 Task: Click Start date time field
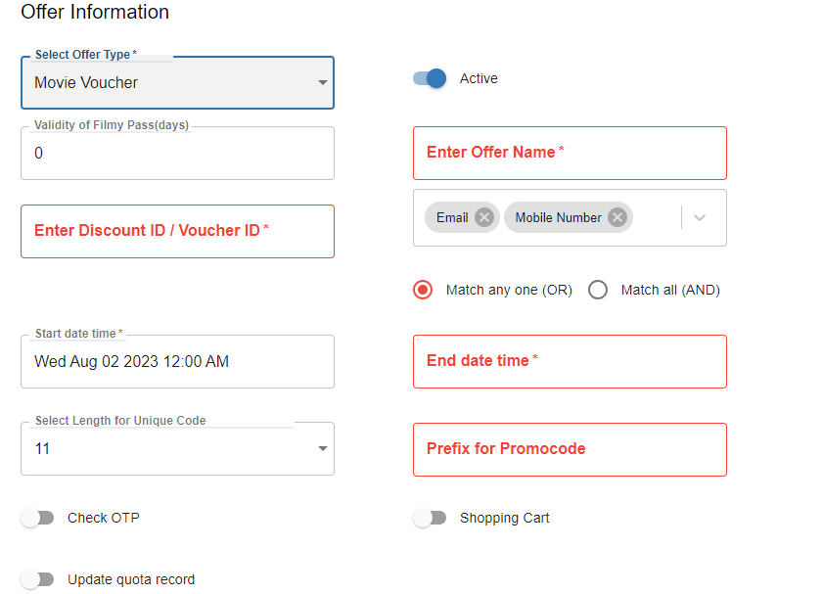coord(177,361)
